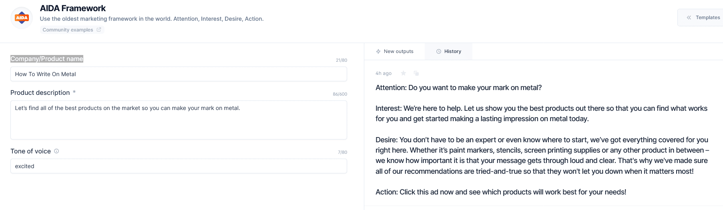This screenshot has height=210, width=723.
Task: Click the Action paragraph in the output
Action: point(501,192)
